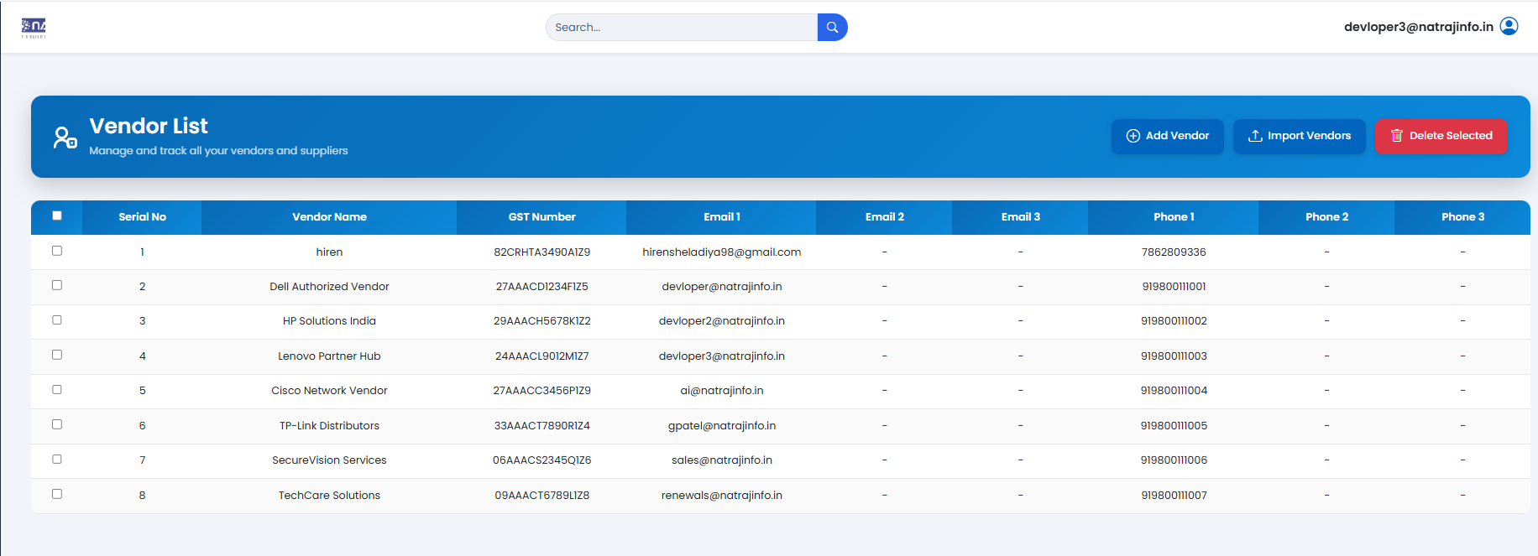This screenshot has height=556, width=1538.
Task: Click the Add Vendor button
Action: 1167,136
